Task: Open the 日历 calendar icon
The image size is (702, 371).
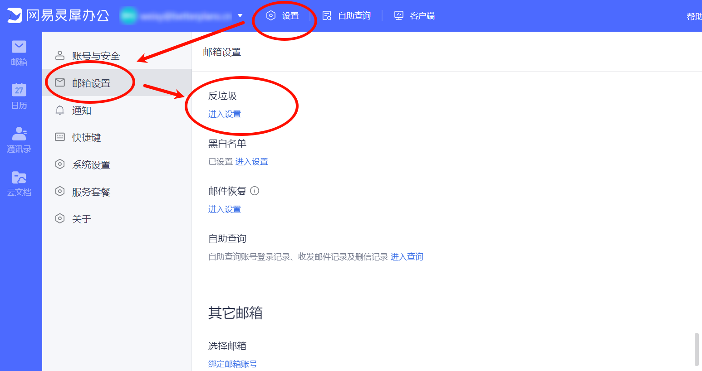Action: pos(19,90)
